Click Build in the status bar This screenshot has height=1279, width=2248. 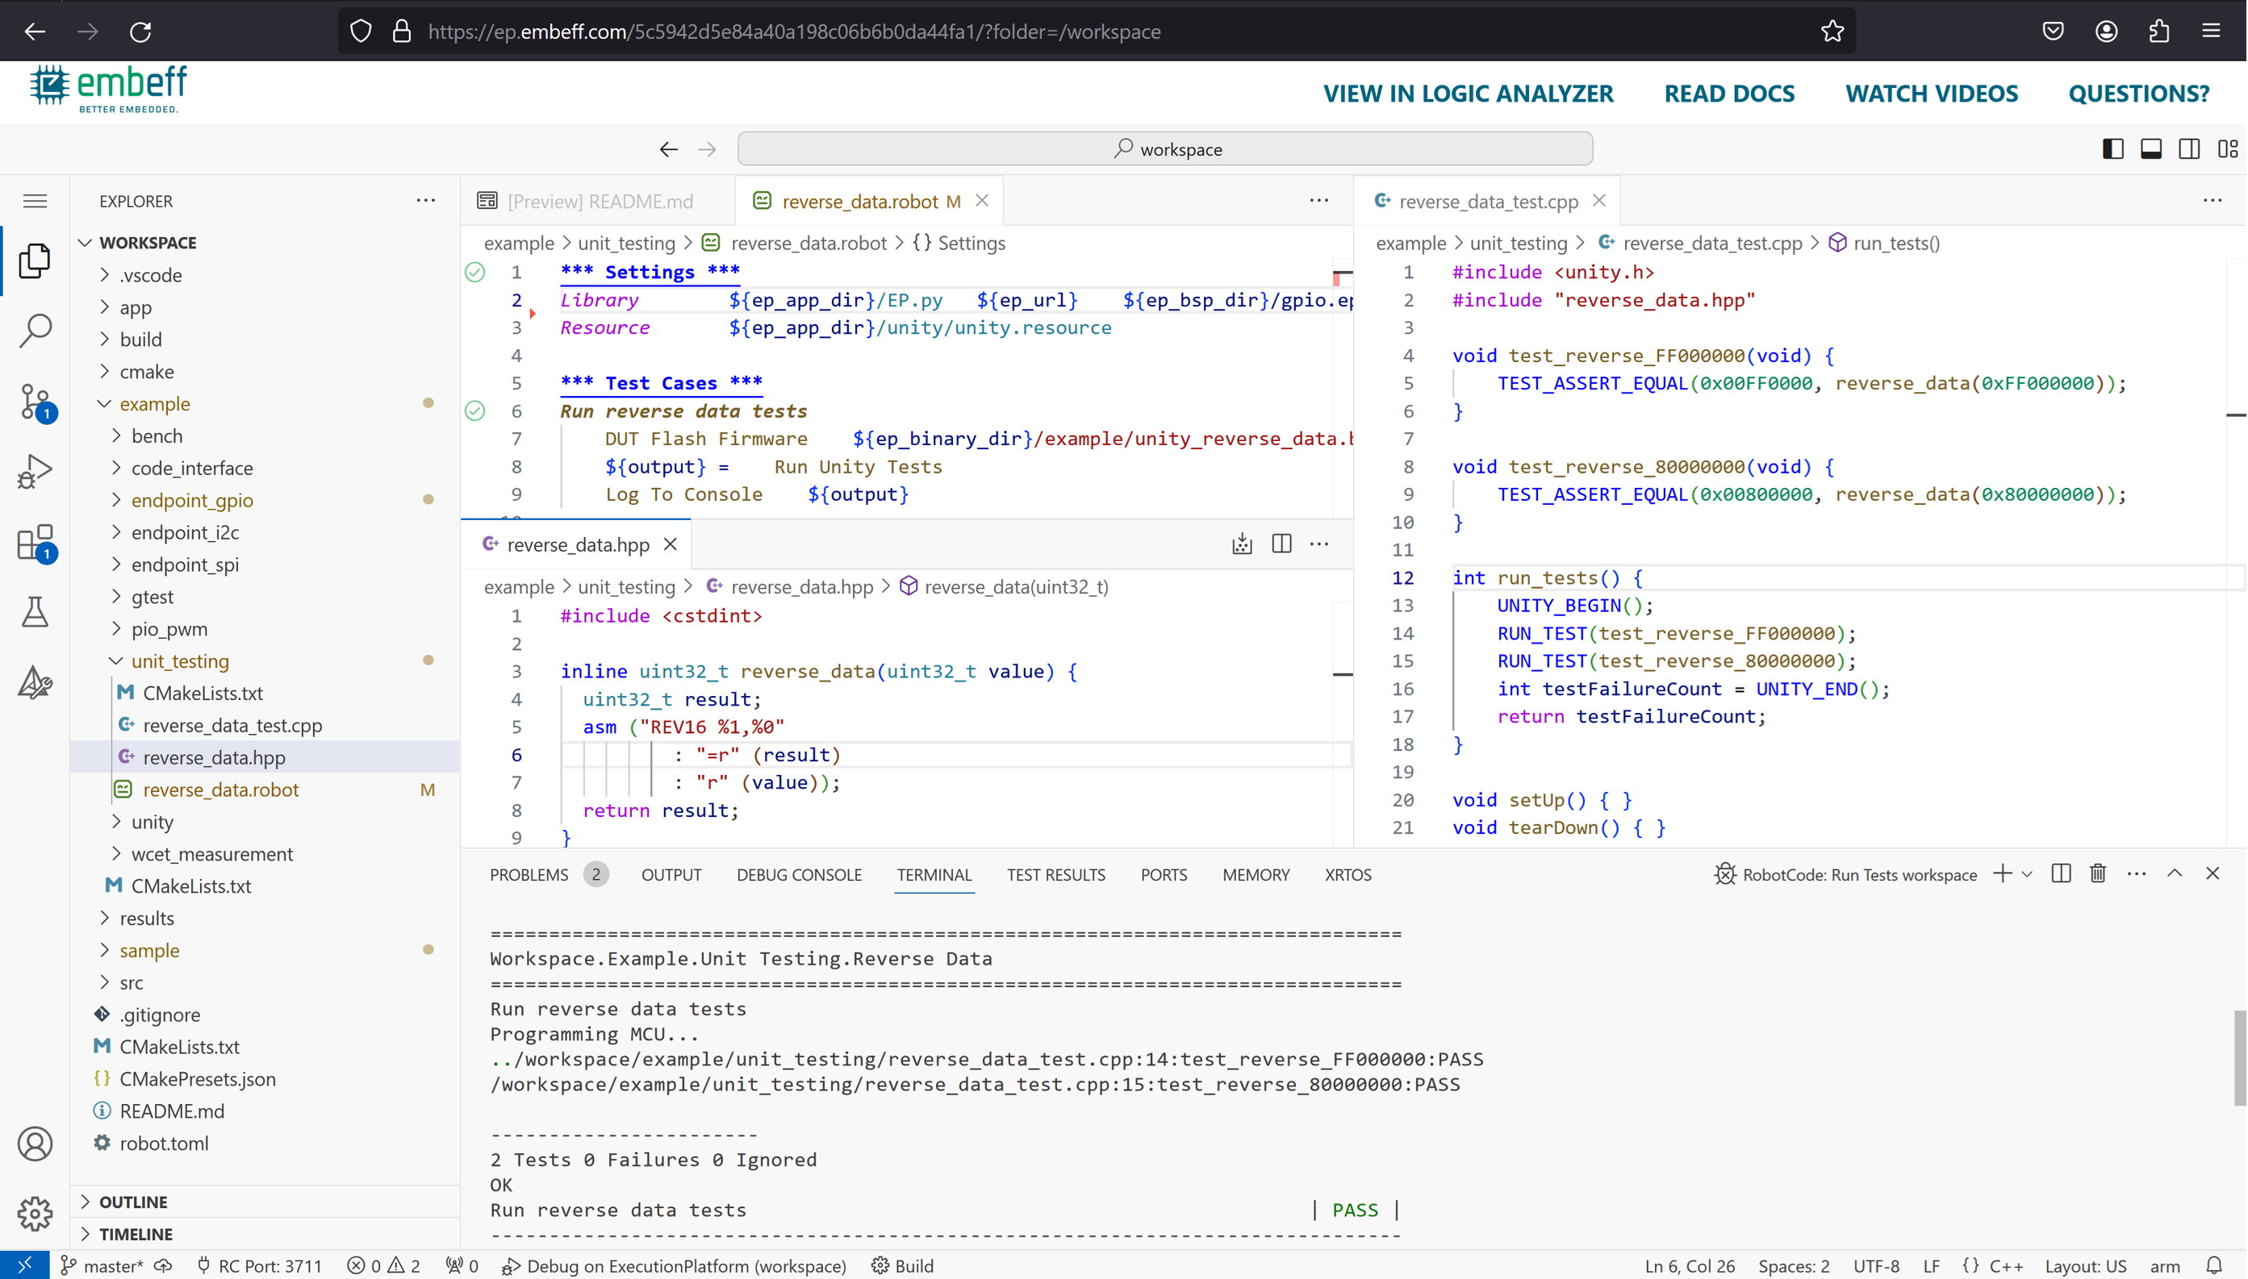pos(904,1265)
